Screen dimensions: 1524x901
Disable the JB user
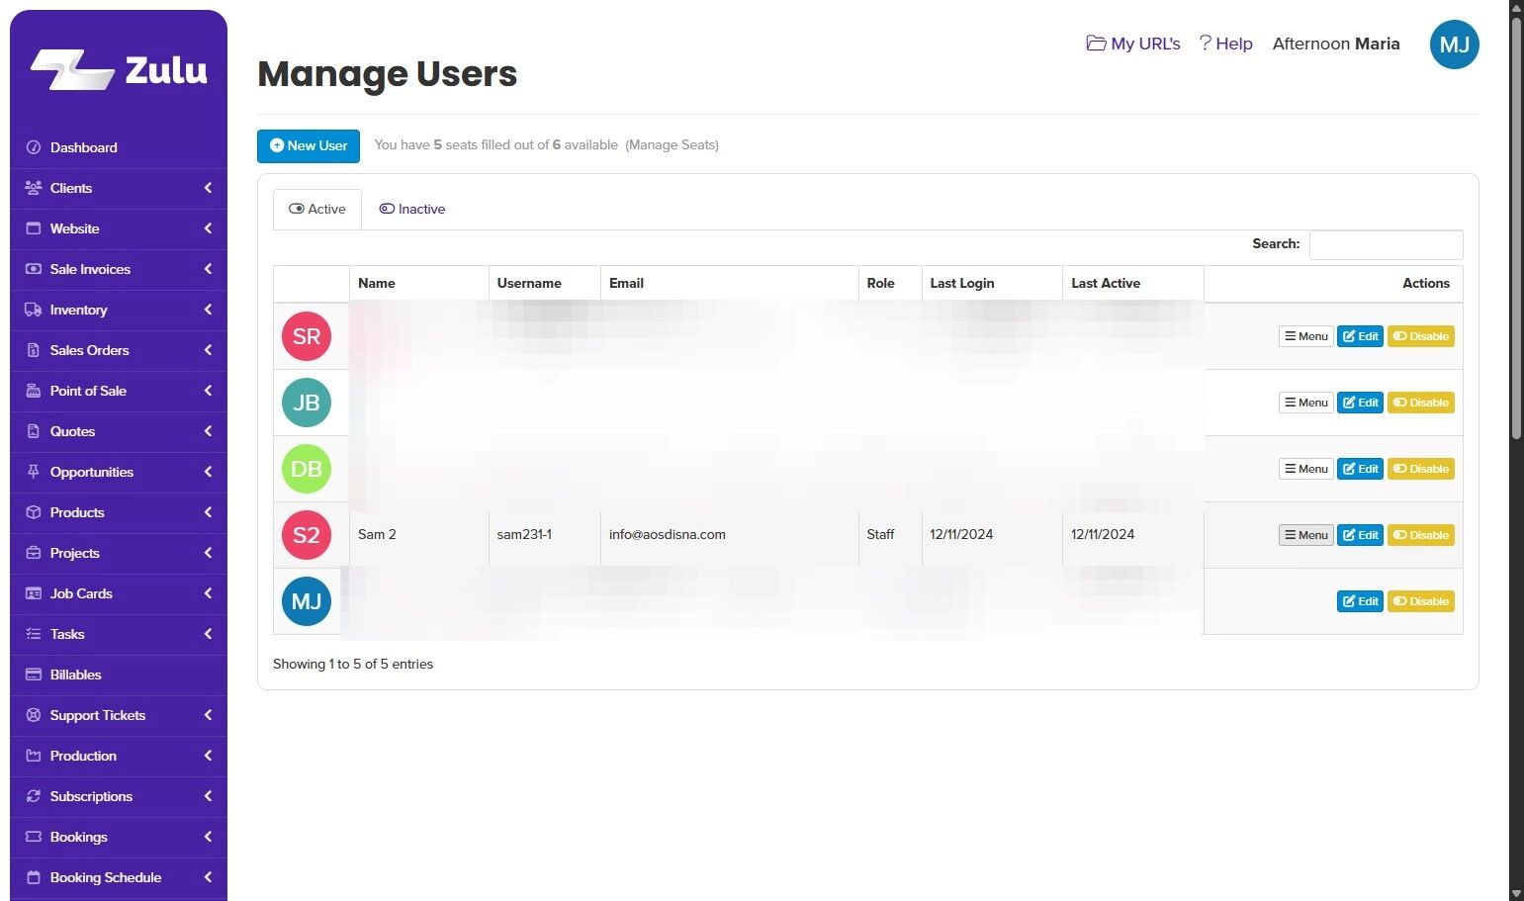coord(1421,403)
